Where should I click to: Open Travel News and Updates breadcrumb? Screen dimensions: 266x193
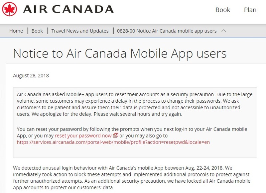80,31
